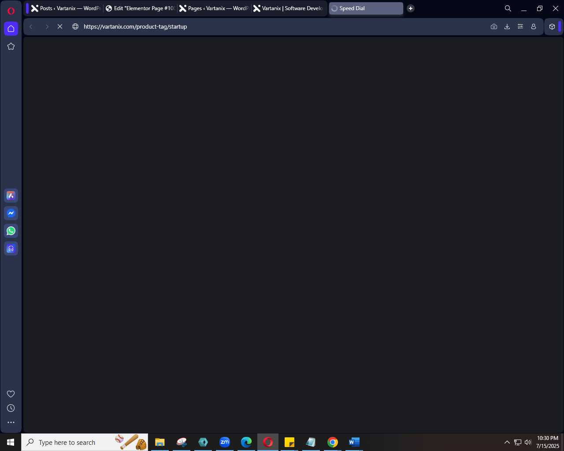The height and width of the screenshot is (451, 564).
Task: Open the Extensions cube icon
Action: 552,26
